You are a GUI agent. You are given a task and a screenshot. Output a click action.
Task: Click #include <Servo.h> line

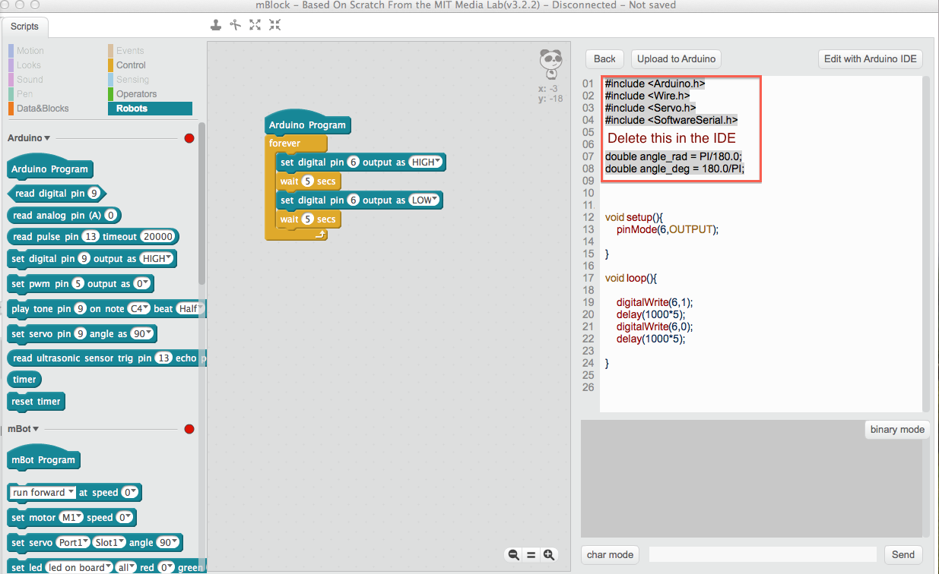click(650, 108)
